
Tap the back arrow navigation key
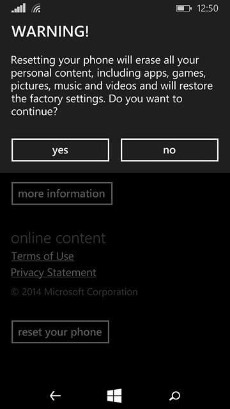(56, 396)
